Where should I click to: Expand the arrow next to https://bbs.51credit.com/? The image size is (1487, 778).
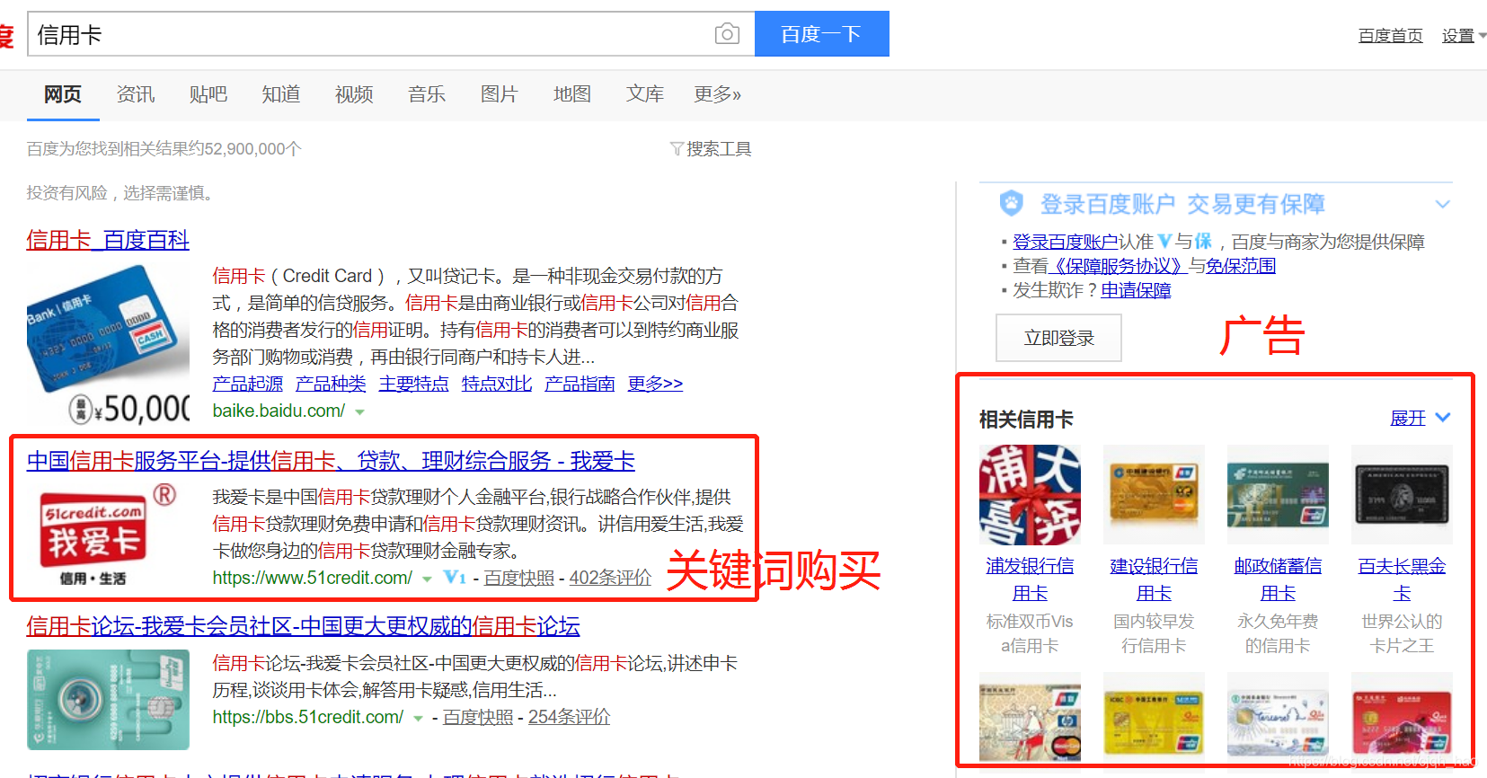418,718
